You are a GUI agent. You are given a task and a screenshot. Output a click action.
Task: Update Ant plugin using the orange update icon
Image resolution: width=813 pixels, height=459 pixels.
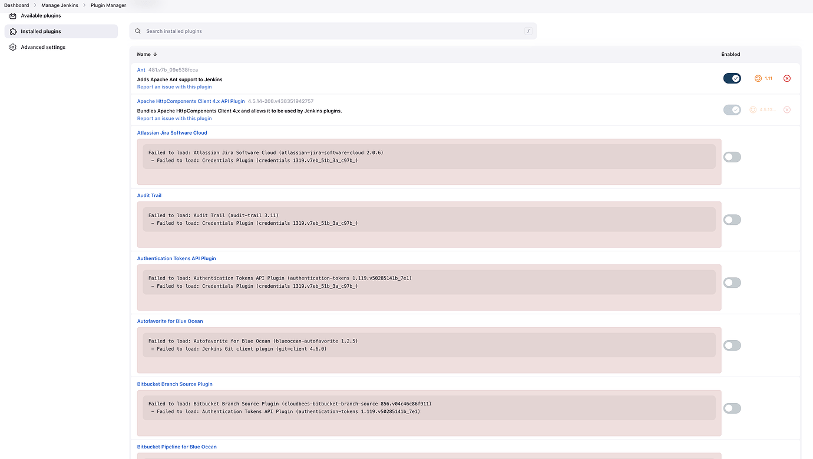[759, 78]
